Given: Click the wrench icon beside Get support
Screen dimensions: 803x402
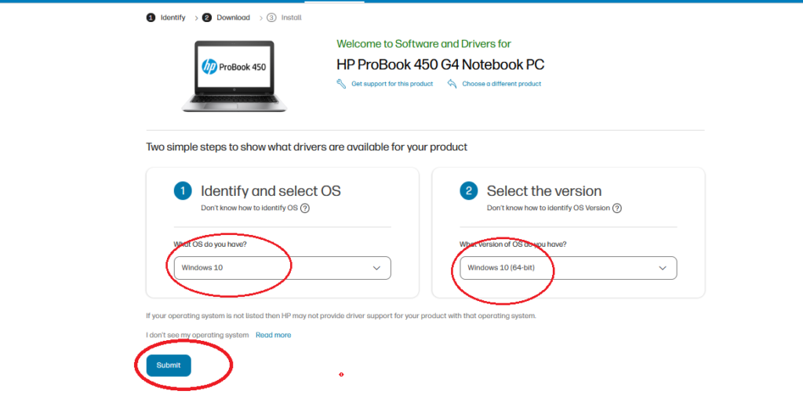Looking at the screenshot, I should click(x=341, y=83).
